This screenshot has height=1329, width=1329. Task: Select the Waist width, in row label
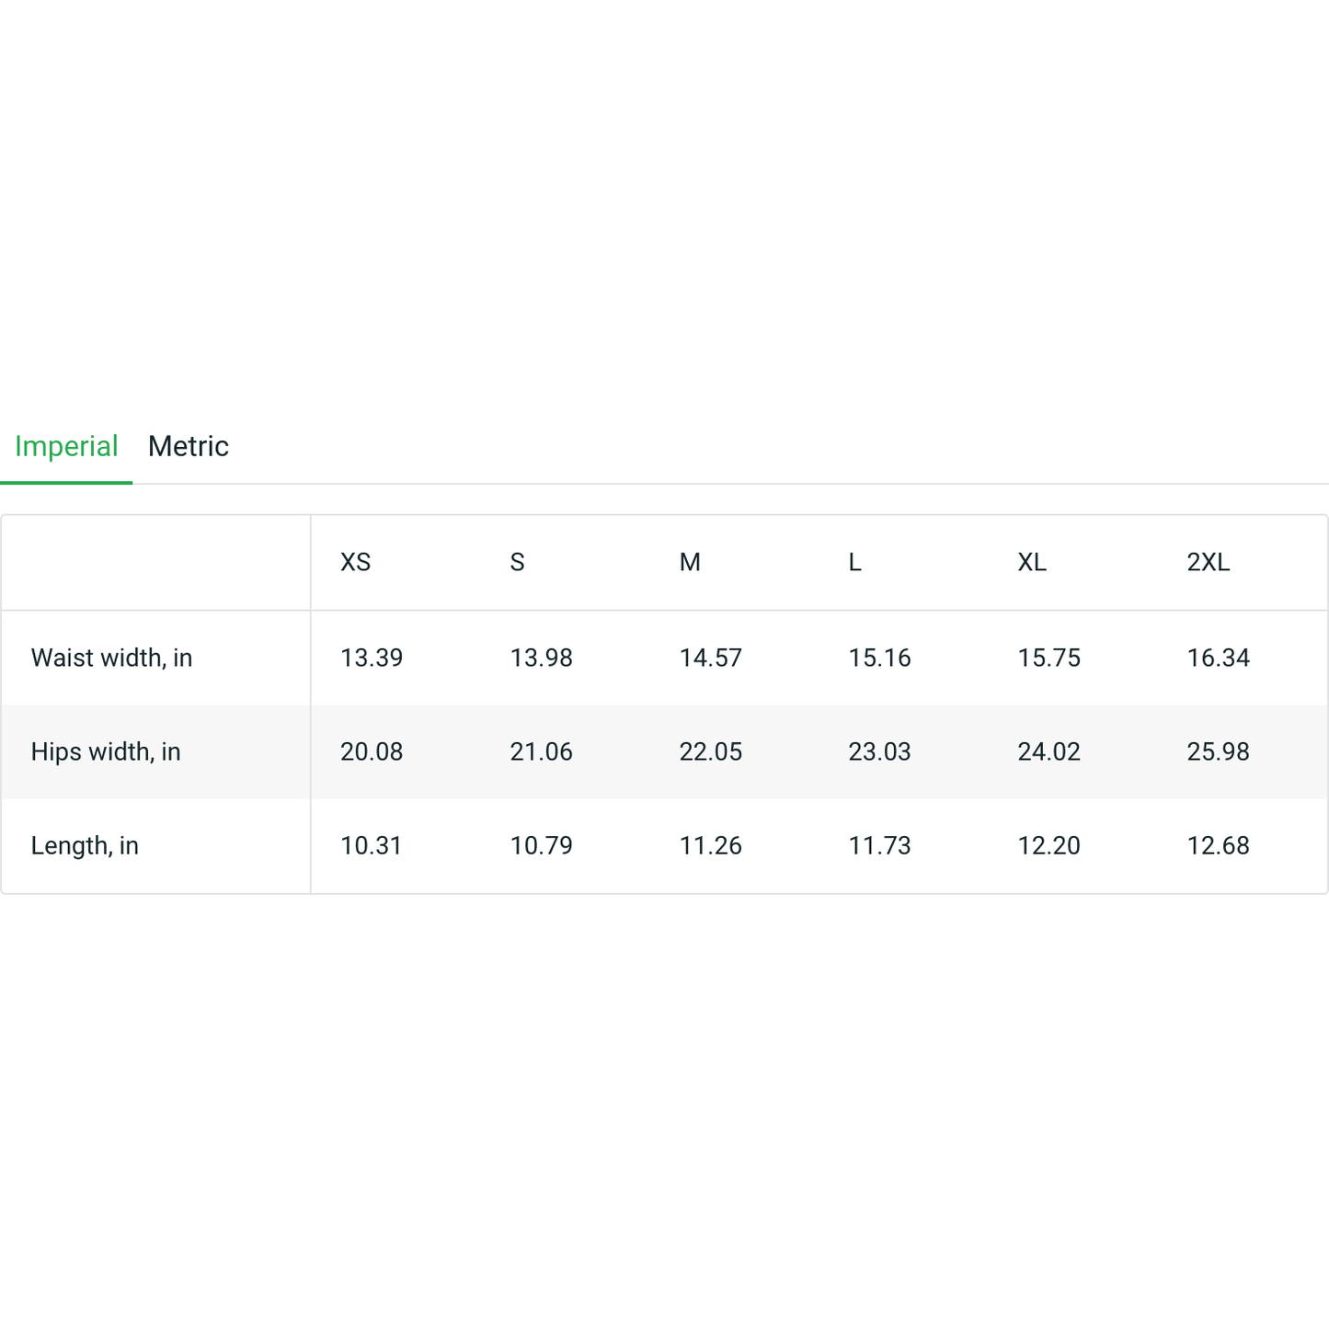pyautogui.click(x=111, y=658)
